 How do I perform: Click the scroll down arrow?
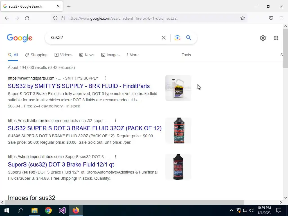coord(285,198)
